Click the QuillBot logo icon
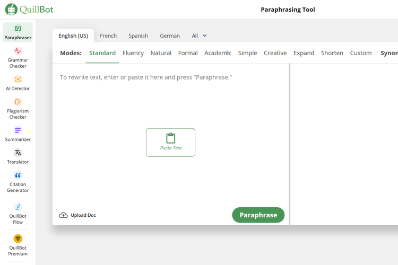The image size is (398, 265). 11,10
